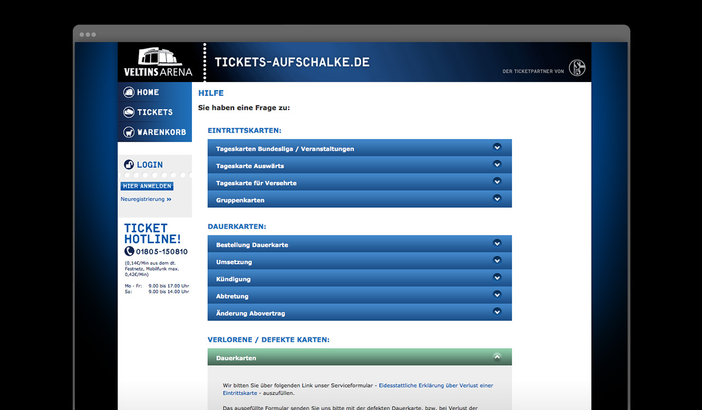
Task: Click the VERLORENE / DEFEKTE KARTEN heading
Action: click(x=268, y=339)
